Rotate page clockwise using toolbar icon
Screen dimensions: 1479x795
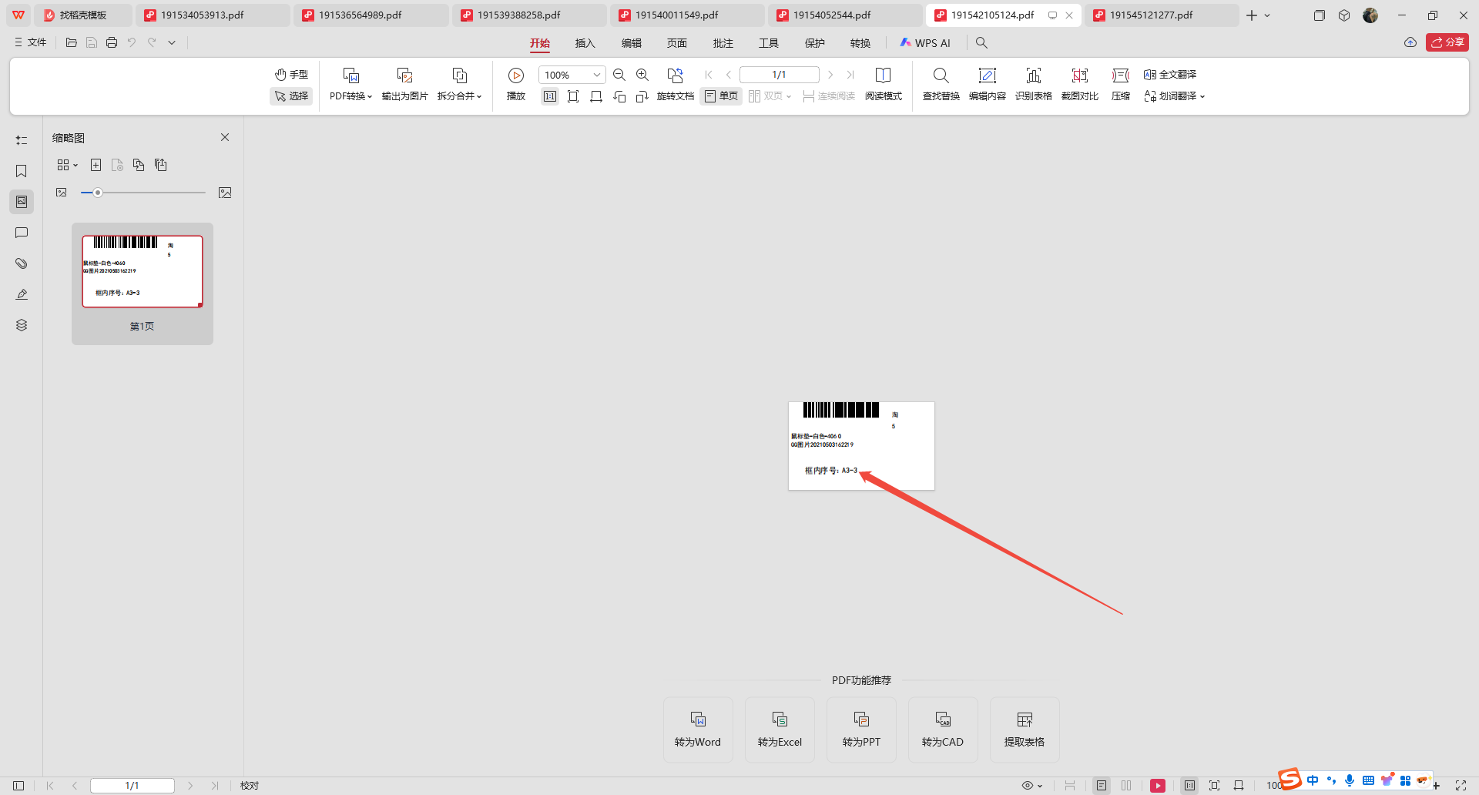(642, 96)
